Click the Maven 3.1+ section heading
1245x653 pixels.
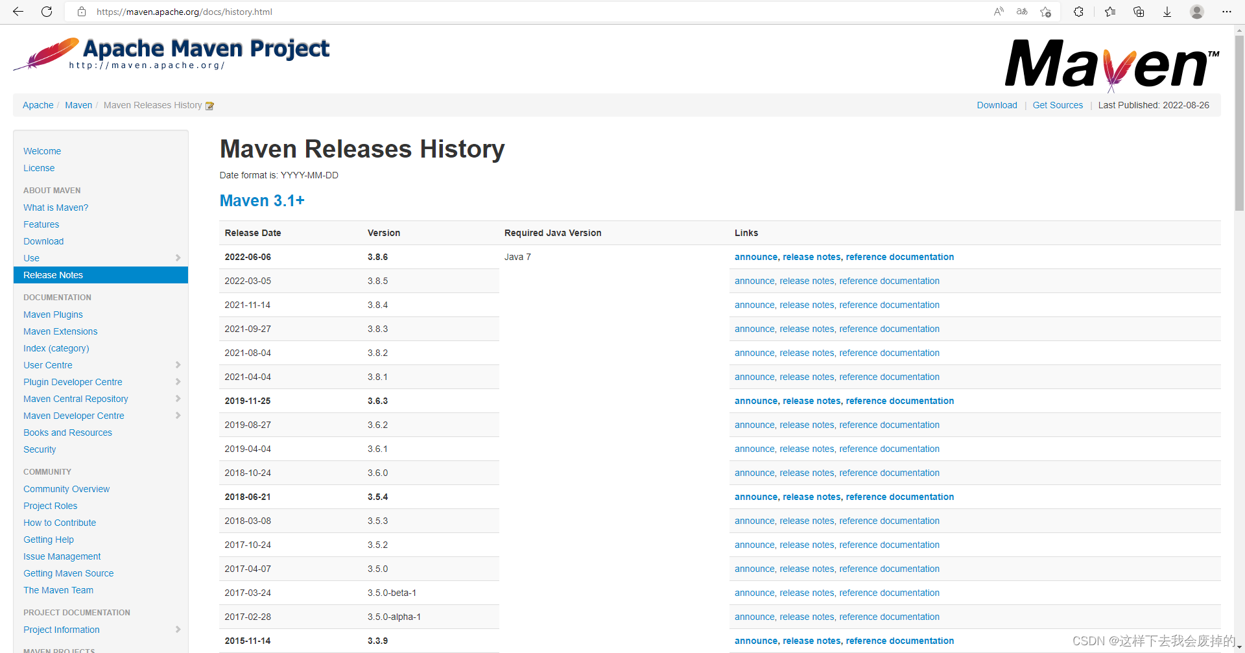point(262,200)
